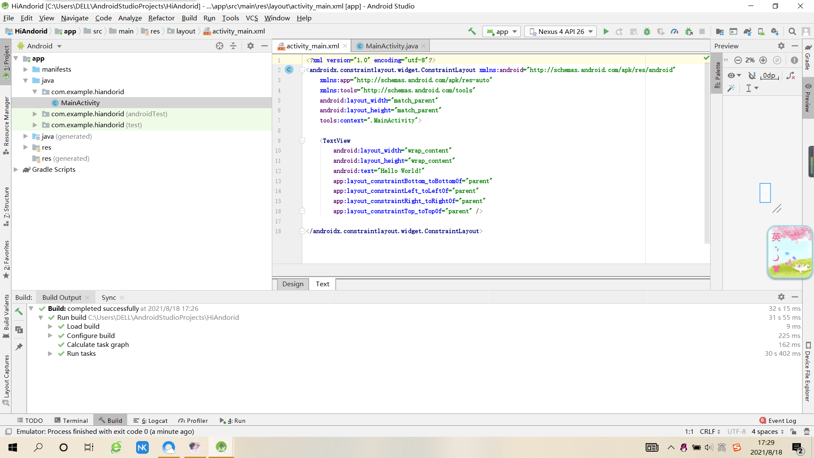Image resolution: width=814 pixels, height=458 pixels.
Task: Open the Event Log tool window
Action: [781, 420]
